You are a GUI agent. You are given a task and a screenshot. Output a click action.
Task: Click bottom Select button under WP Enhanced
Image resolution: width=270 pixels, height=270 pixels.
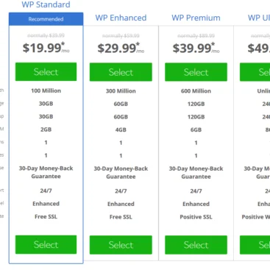tap(121, 245)
